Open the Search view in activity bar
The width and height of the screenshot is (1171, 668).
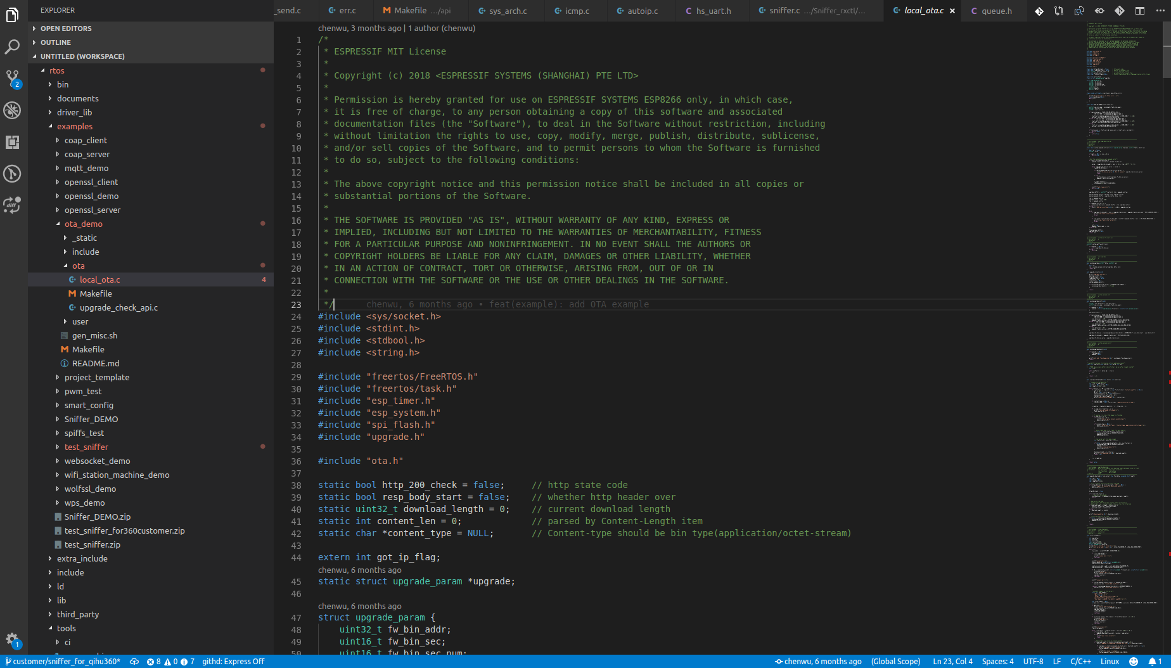pyautogui.click(x=12, y=47)
